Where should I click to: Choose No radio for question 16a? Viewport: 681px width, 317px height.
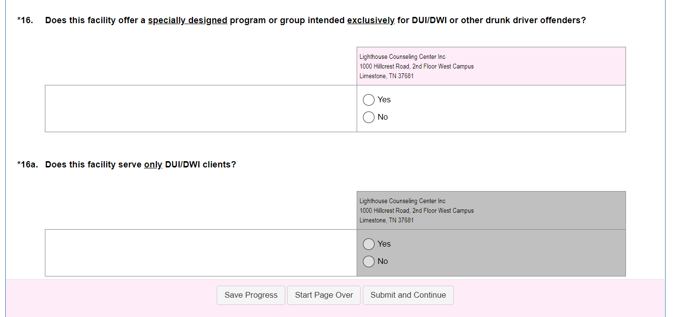point(369,262)
